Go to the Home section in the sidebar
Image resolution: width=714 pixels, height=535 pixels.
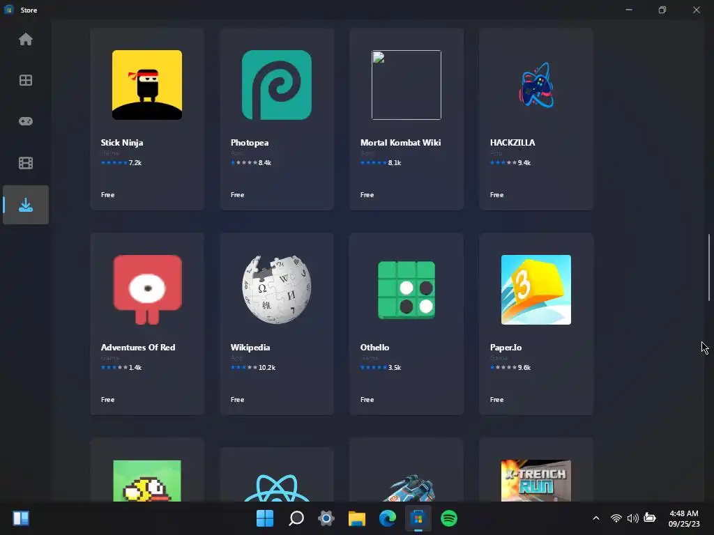[26, 40]
